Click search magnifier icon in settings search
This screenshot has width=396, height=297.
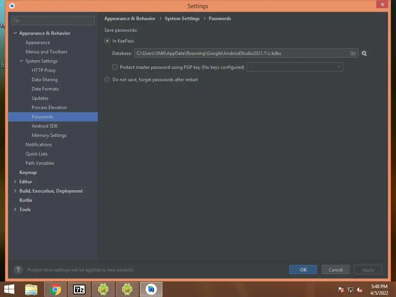[16, 20]
